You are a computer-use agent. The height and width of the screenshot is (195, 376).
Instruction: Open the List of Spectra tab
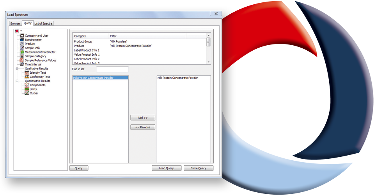point(43,23)
